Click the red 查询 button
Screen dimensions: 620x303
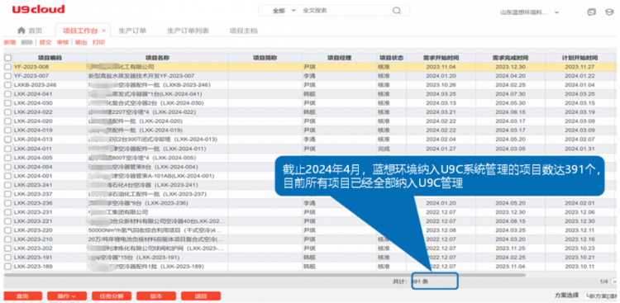coord(22,296)
